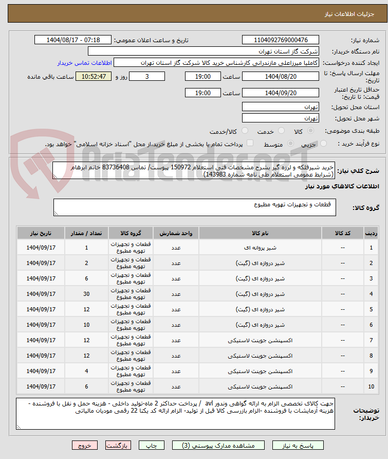388x459 pixels.
Task: Click شیر پروانه ای in row 1
Action: pos(260,248)
